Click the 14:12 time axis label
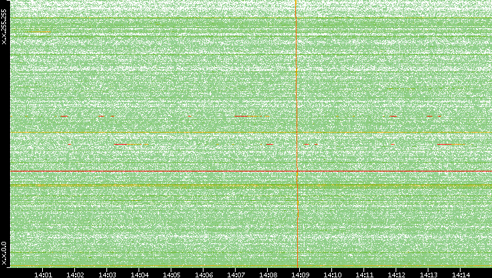492x278 pixels. (396, 275)
